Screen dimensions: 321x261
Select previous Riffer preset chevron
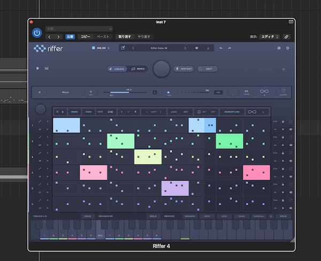click(133, 48)
